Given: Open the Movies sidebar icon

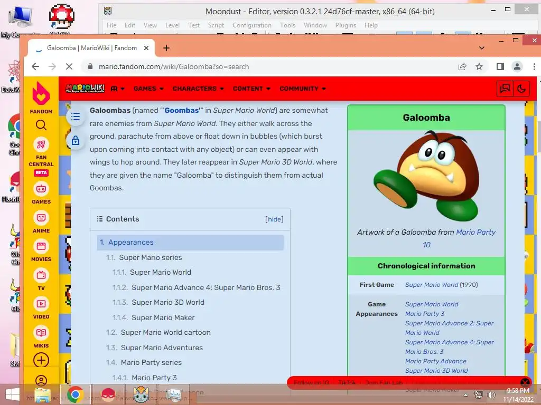Looking at the screenshot, I should coord(41,246).
